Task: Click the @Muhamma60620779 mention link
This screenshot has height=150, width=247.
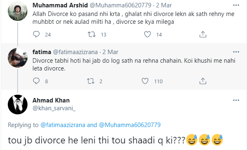Action: (x=130, y=125)
